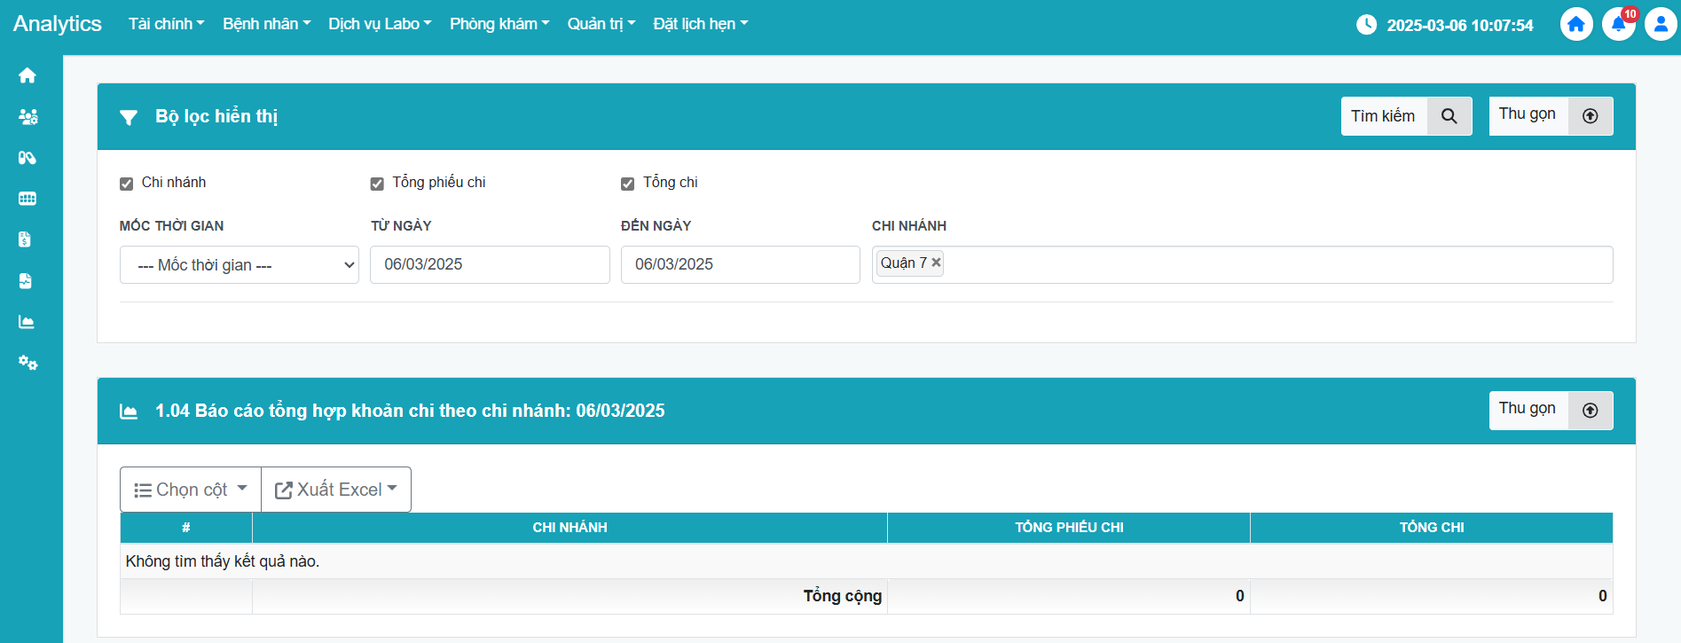
Task: Click the invoice dollar icon in the sidebar
Action: tap(25, 239)
